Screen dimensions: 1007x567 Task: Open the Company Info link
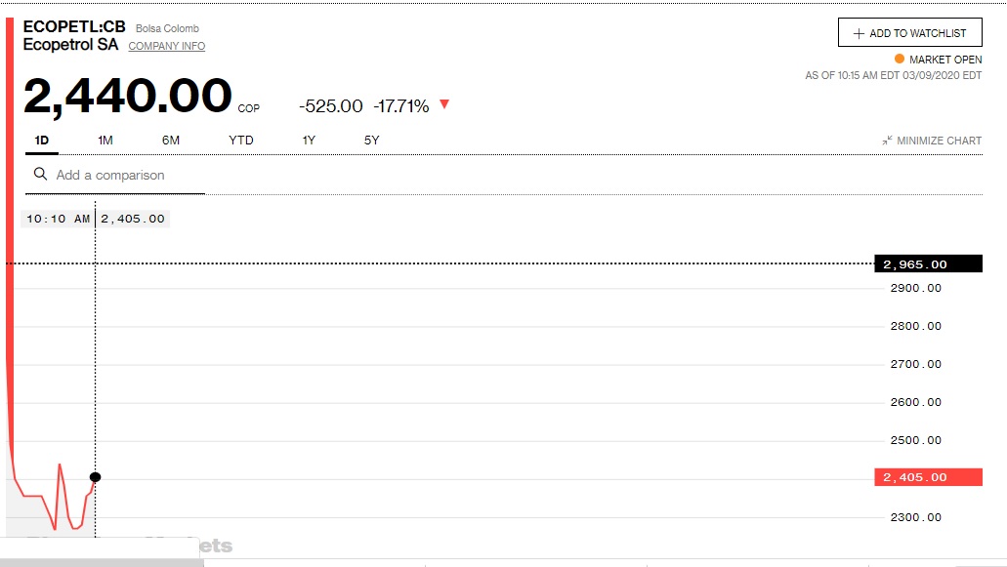click(x=167, y=46)
